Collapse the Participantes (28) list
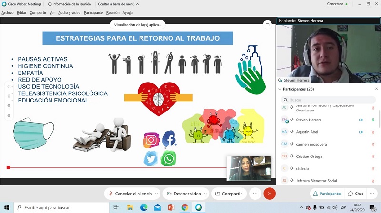This screenshot has width=381, height=213. (280, 89)
